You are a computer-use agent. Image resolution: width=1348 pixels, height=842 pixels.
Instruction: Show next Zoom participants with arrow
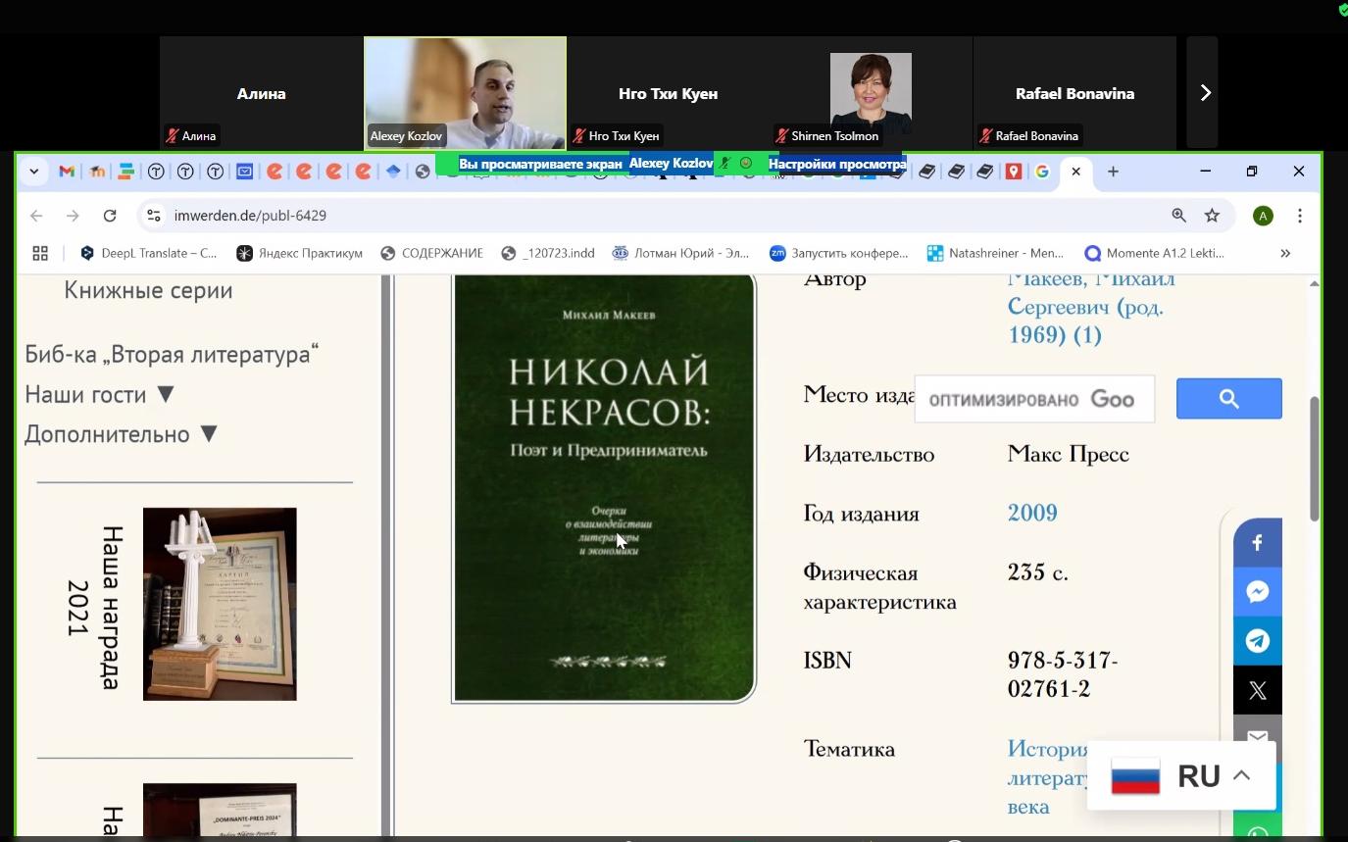point(1205,93)
